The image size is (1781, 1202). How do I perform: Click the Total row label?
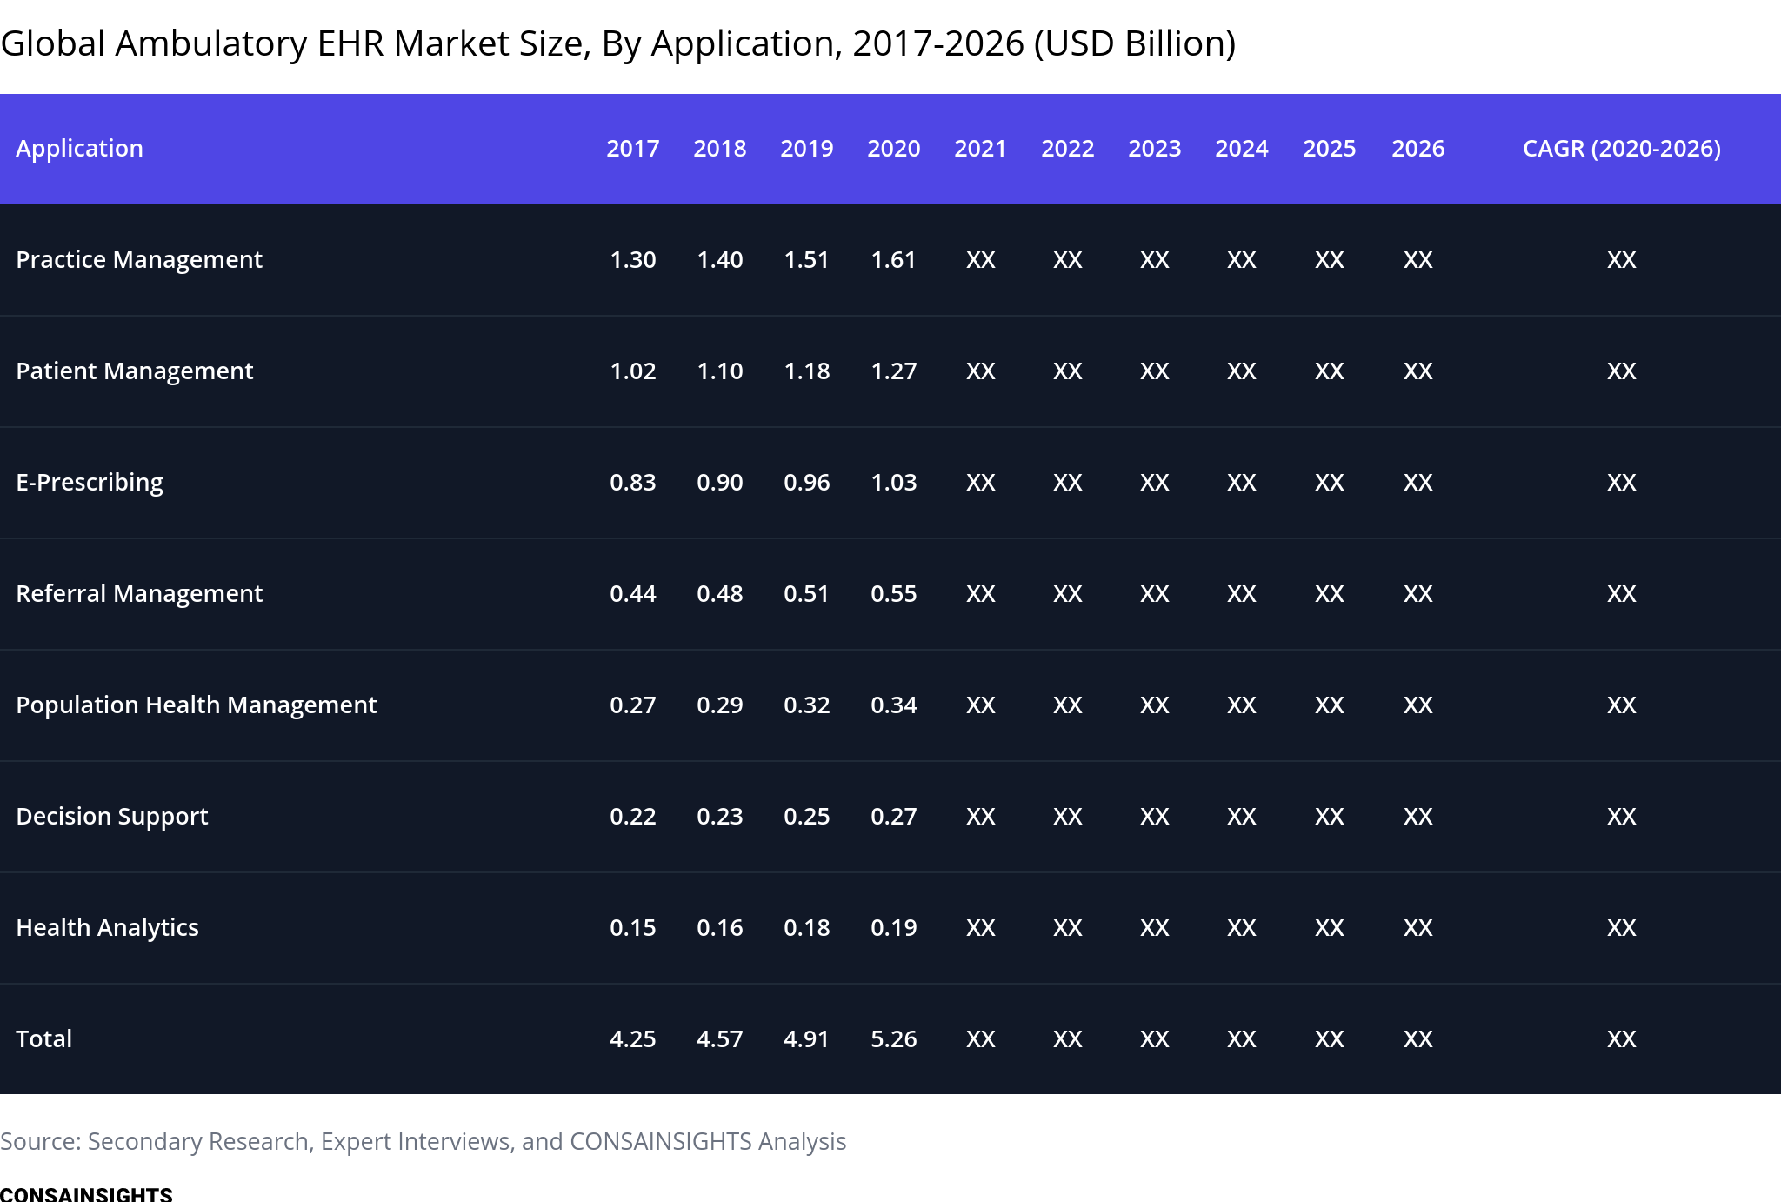tap(44, 1039)
